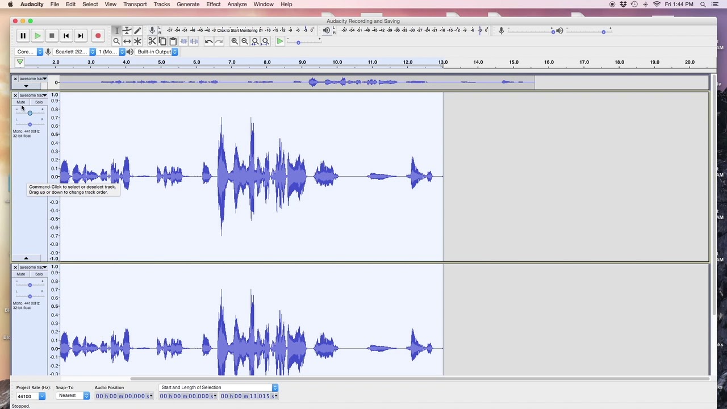Open second track's awesome track name menu
The image size is (727, 409).
click(33, 95)
